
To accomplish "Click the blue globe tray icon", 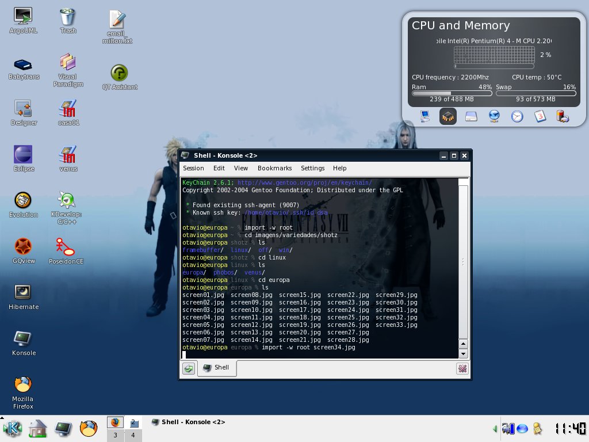I will [522, 428].
